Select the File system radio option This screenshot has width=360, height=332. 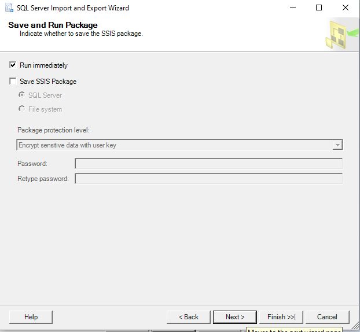21,109
